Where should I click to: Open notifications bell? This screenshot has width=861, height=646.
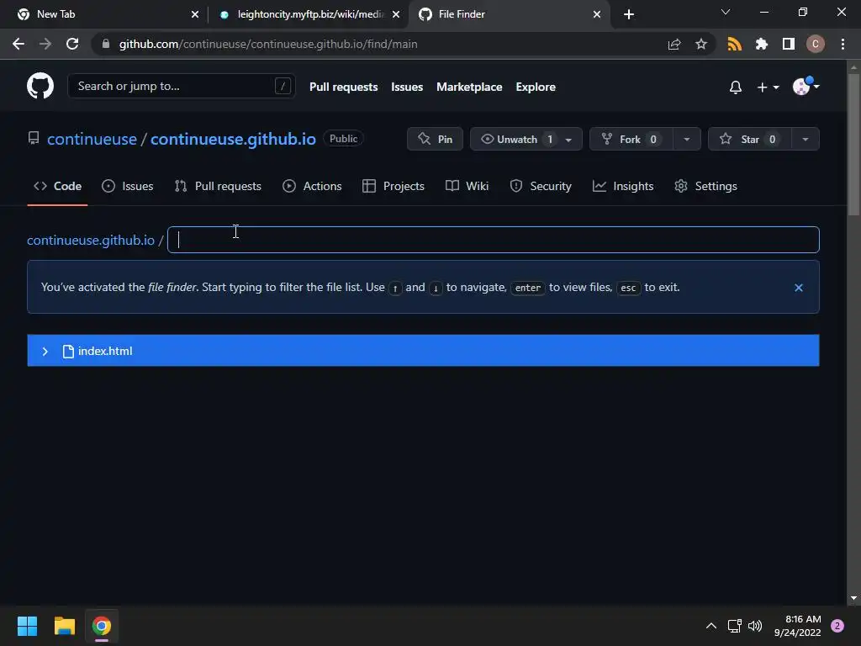click(x=735, y=87)
